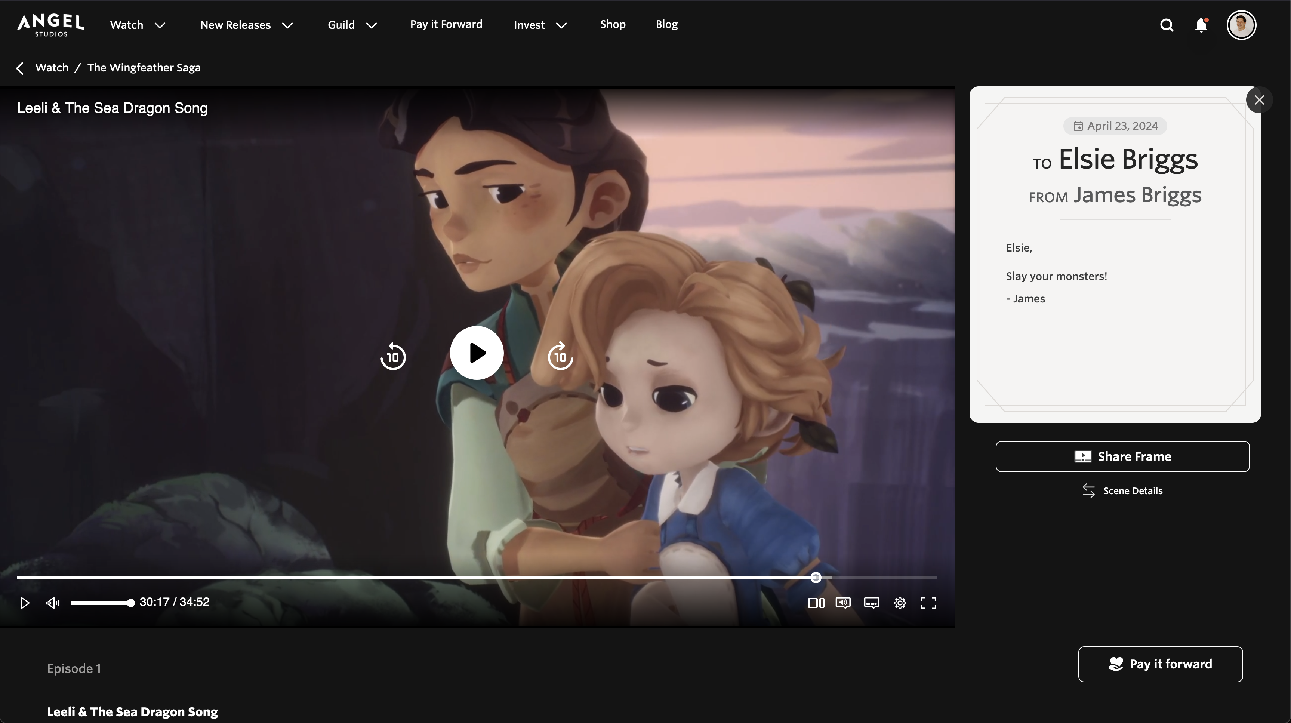The height and width of the screenshot is (723, 1291).
Task: Toggle theater mode side panel icon
Action: click(816, 603)
